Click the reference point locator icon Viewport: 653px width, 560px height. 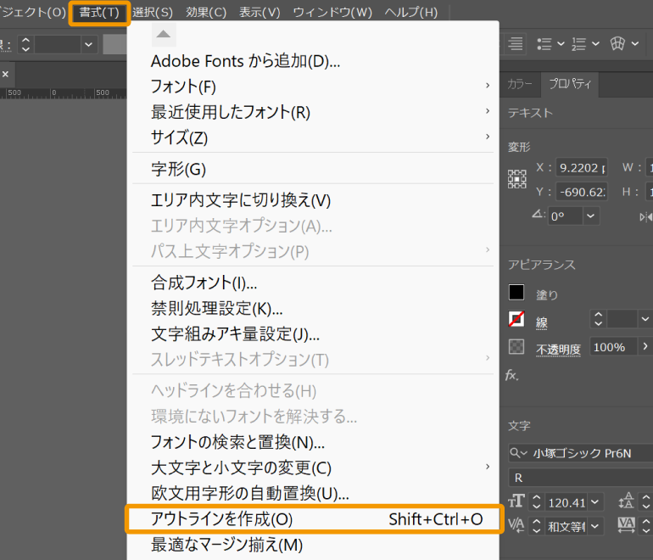click(x=516, y=180)
